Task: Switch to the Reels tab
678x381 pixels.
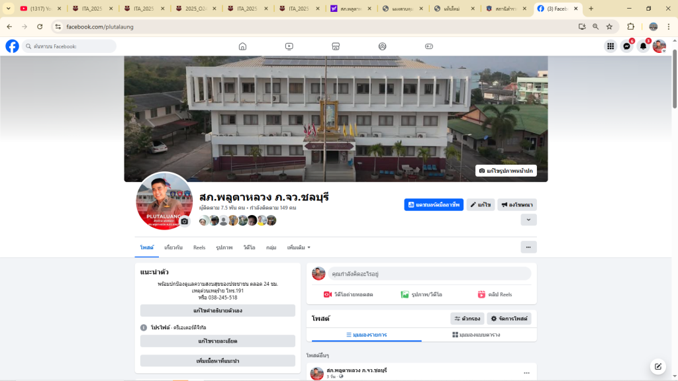Action: (199, 247)
